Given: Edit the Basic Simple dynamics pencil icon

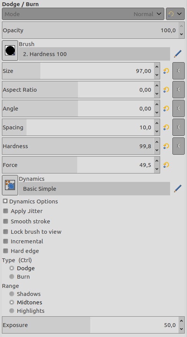Looking at the screenshot, I should click(x=177, y=189).
